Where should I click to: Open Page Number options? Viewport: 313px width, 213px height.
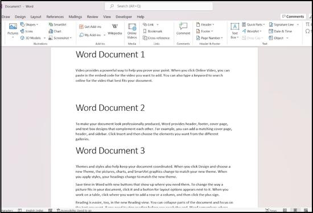(x=209, y=38)
